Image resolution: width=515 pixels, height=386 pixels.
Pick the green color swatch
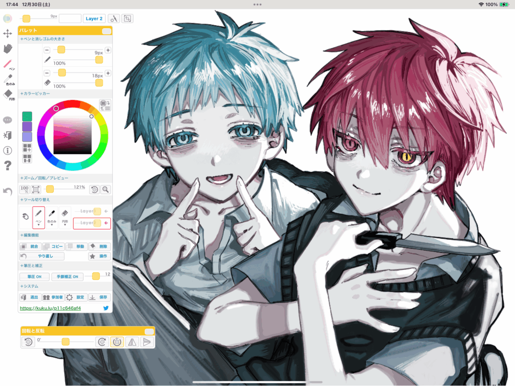27,116
